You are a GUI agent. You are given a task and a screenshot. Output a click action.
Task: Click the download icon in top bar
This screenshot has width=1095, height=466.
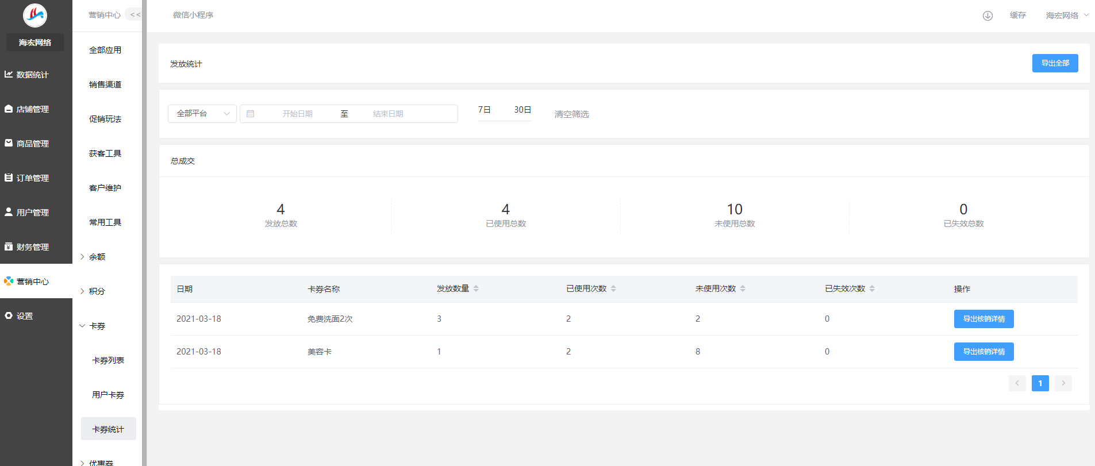tap(988, 16)
